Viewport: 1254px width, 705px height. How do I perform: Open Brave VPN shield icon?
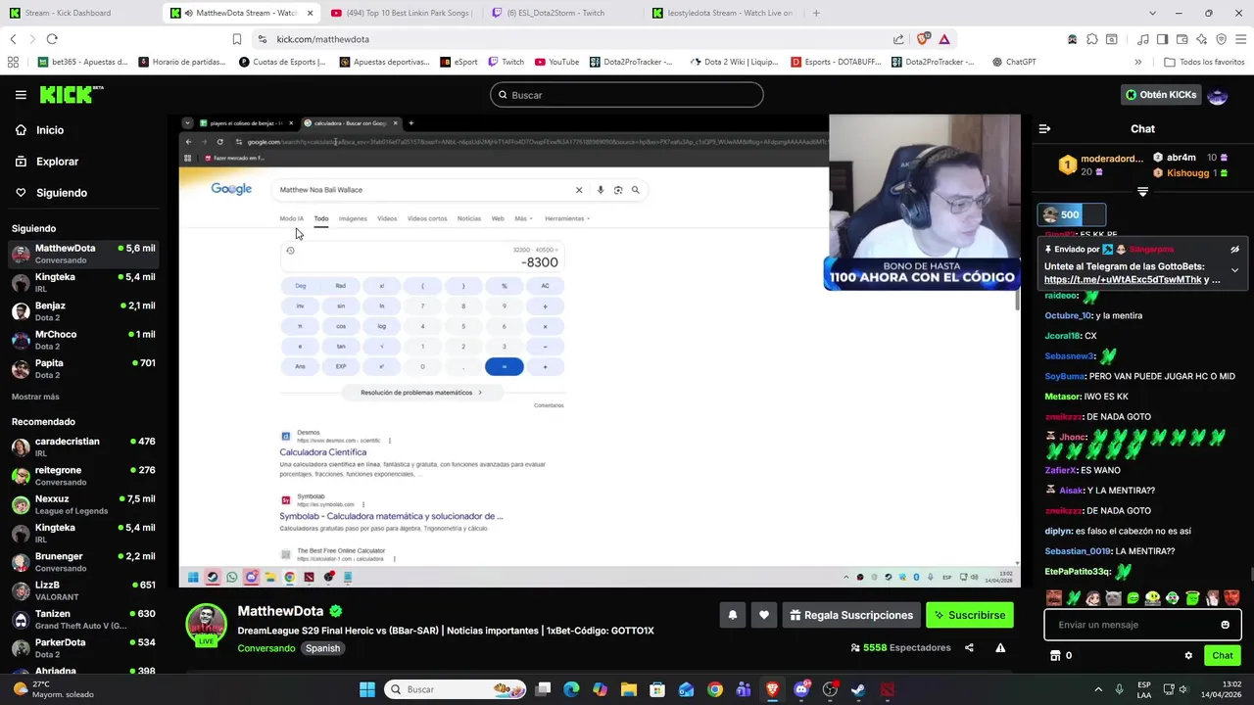pyautogui.click(x=1221, y=39)
